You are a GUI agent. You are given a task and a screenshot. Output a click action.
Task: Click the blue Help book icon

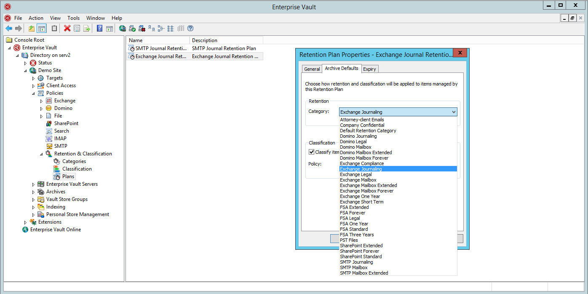[99, 28]
